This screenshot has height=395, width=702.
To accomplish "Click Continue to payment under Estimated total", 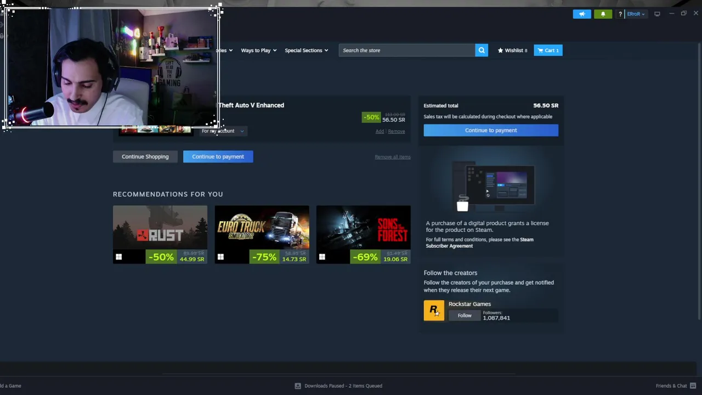I will point(491,130).
